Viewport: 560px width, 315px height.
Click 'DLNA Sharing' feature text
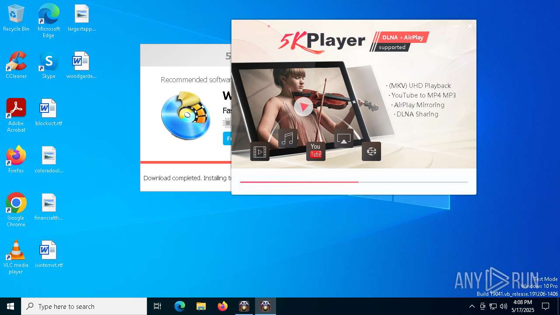coord(417,114)
